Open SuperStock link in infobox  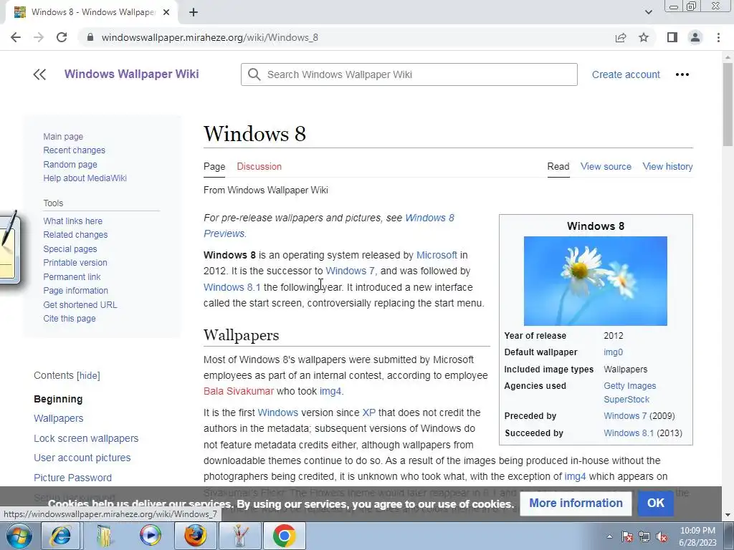point(626,400)
